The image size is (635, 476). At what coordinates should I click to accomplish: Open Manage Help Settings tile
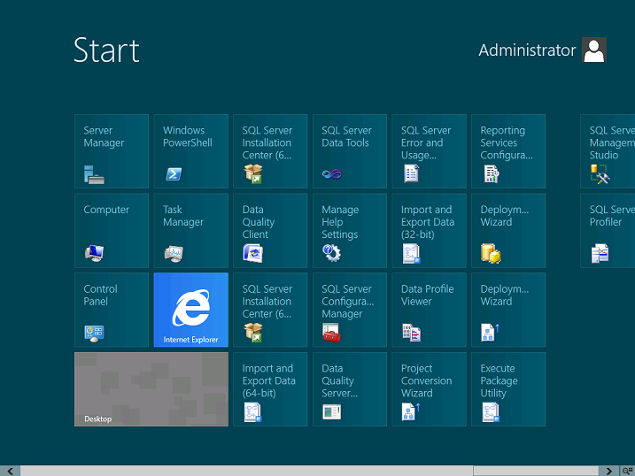pos(350,230)
